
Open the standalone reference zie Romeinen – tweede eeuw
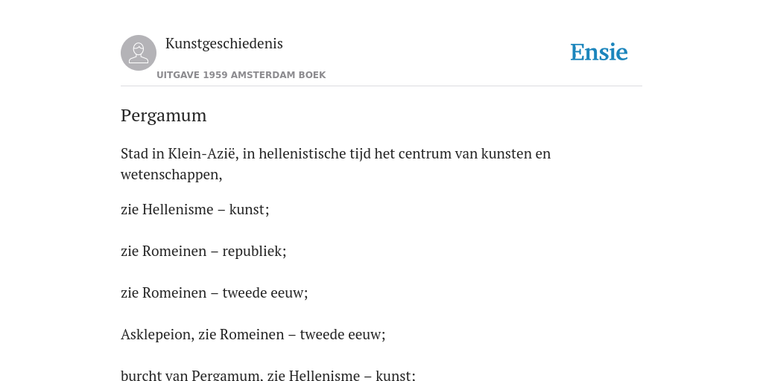click(x=214, y=293)
